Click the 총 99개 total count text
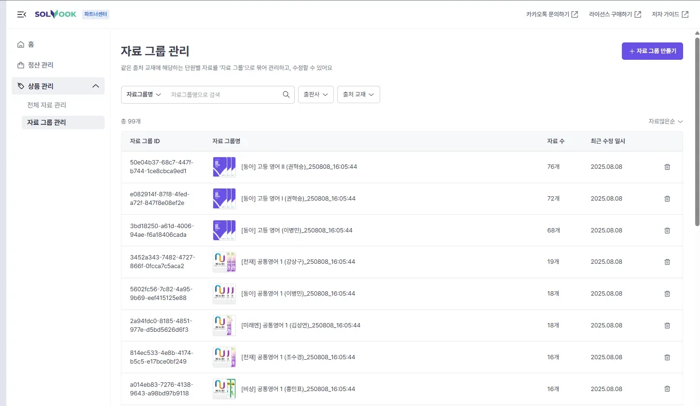Image resolution: width=700 pixels, height=406 pixels. (x=131, y=122)
